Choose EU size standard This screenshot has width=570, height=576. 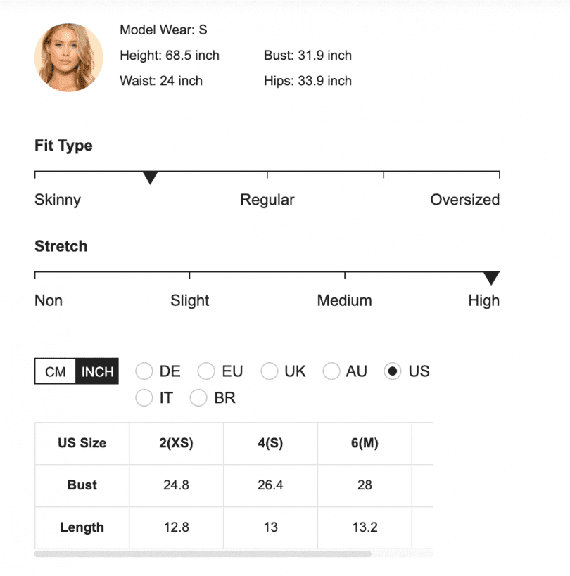click(207, 371)
